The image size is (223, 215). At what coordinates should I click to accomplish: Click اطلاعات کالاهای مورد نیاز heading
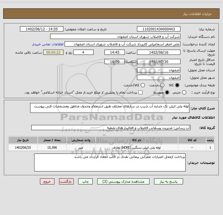click(193, 117)
